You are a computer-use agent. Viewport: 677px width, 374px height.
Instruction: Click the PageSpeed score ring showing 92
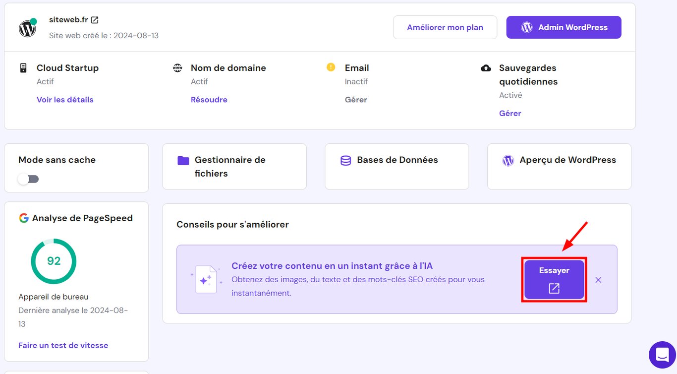(54, 261)
